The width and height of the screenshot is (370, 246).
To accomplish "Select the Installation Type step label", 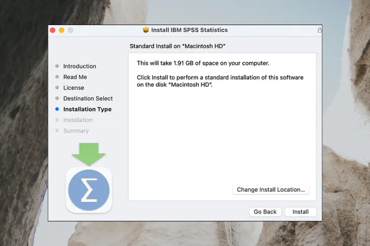I will (x=87, y=109).
